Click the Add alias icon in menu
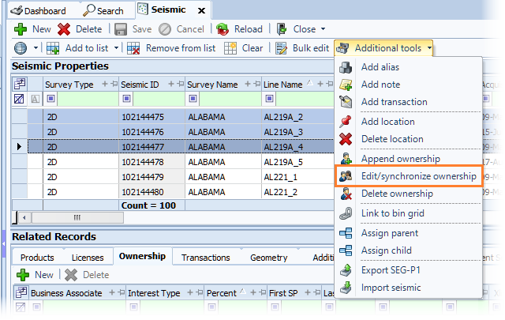The width and height of the screenshot is (505, 320). pos(346,67)
